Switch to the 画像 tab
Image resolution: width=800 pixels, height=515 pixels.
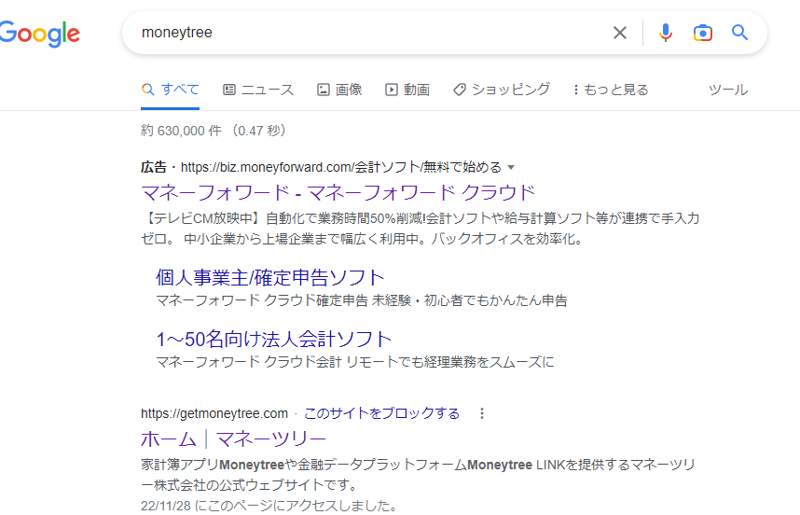pyautogui.click(x=339, y=90)
